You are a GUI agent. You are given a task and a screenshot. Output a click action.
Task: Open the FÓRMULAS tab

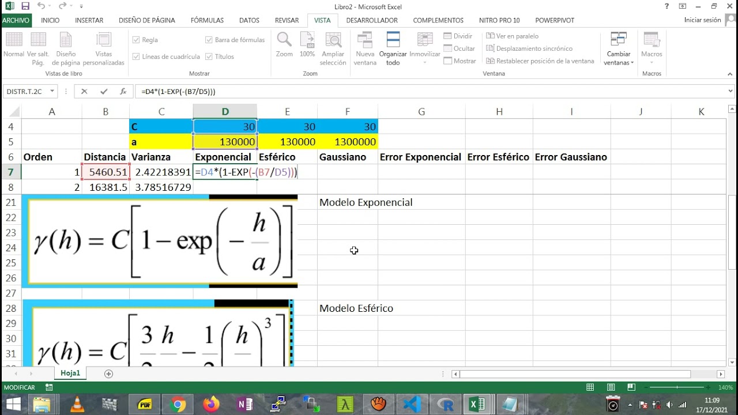coord(207,20)
